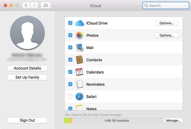Click the Mail stamp icon
191x129 pixels.
click(80, 47)
